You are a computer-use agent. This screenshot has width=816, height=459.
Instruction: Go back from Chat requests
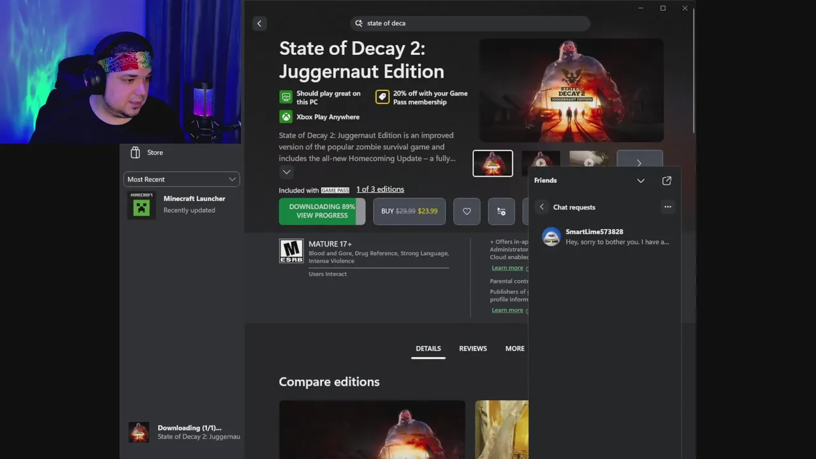coord(542,207)
